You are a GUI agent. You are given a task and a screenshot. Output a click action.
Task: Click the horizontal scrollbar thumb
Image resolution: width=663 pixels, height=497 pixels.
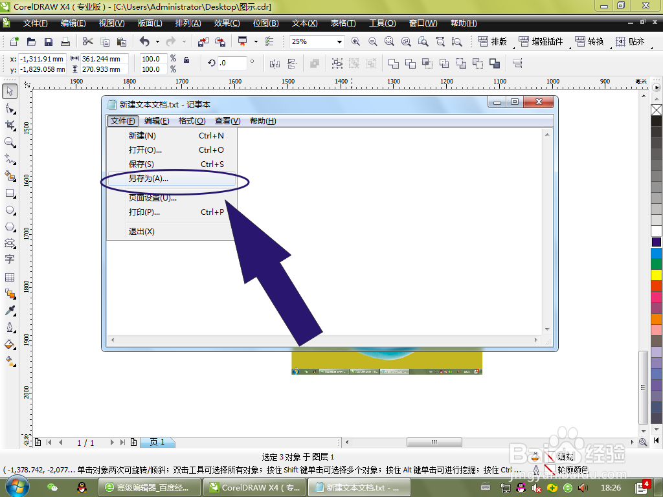point(434,442)
